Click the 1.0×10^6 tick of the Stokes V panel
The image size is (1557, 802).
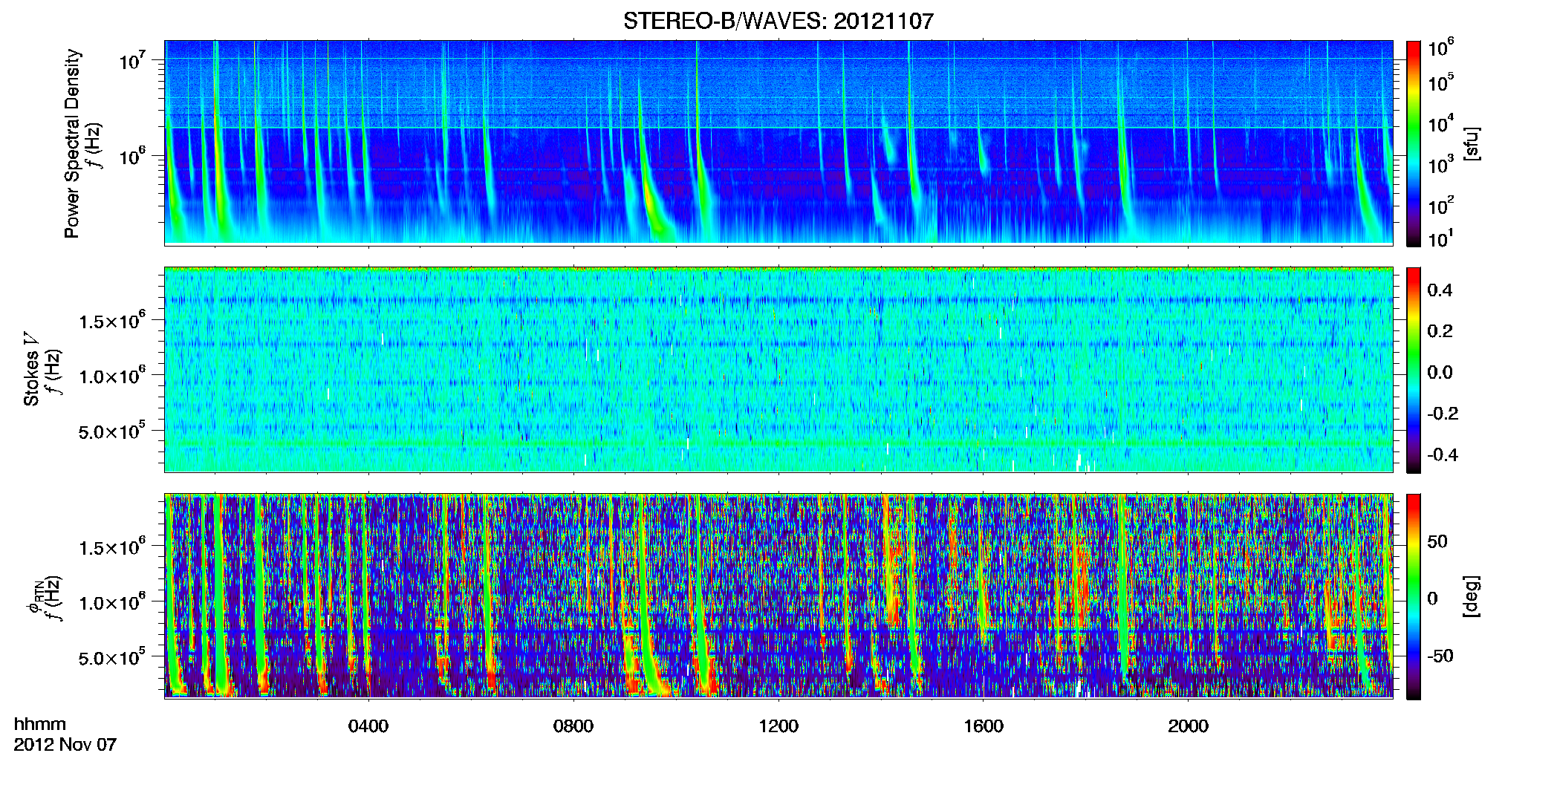[112, 375]
